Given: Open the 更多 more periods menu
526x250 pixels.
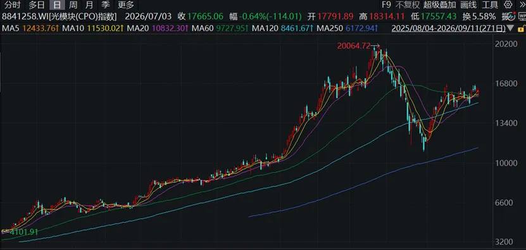Looking at the screenshot, I should point(126,4).
